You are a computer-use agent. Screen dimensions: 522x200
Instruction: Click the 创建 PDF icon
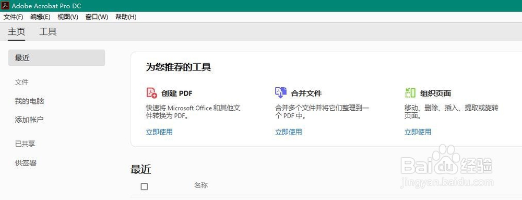pyautogui.click(x=151, y=92)
